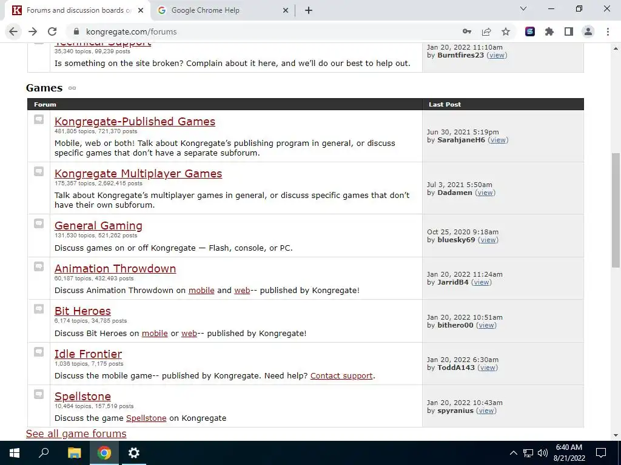621x465 pixels.
Task: Open a new tab with plus button
Action: point(309,11)
